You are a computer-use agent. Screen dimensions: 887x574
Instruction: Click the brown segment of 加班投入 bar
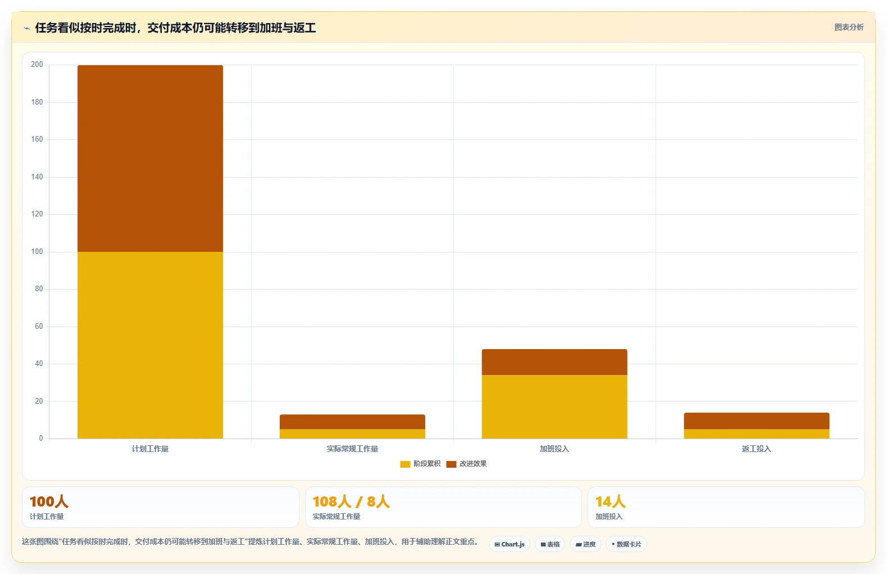pyautogui.click(x=554, y=362)
